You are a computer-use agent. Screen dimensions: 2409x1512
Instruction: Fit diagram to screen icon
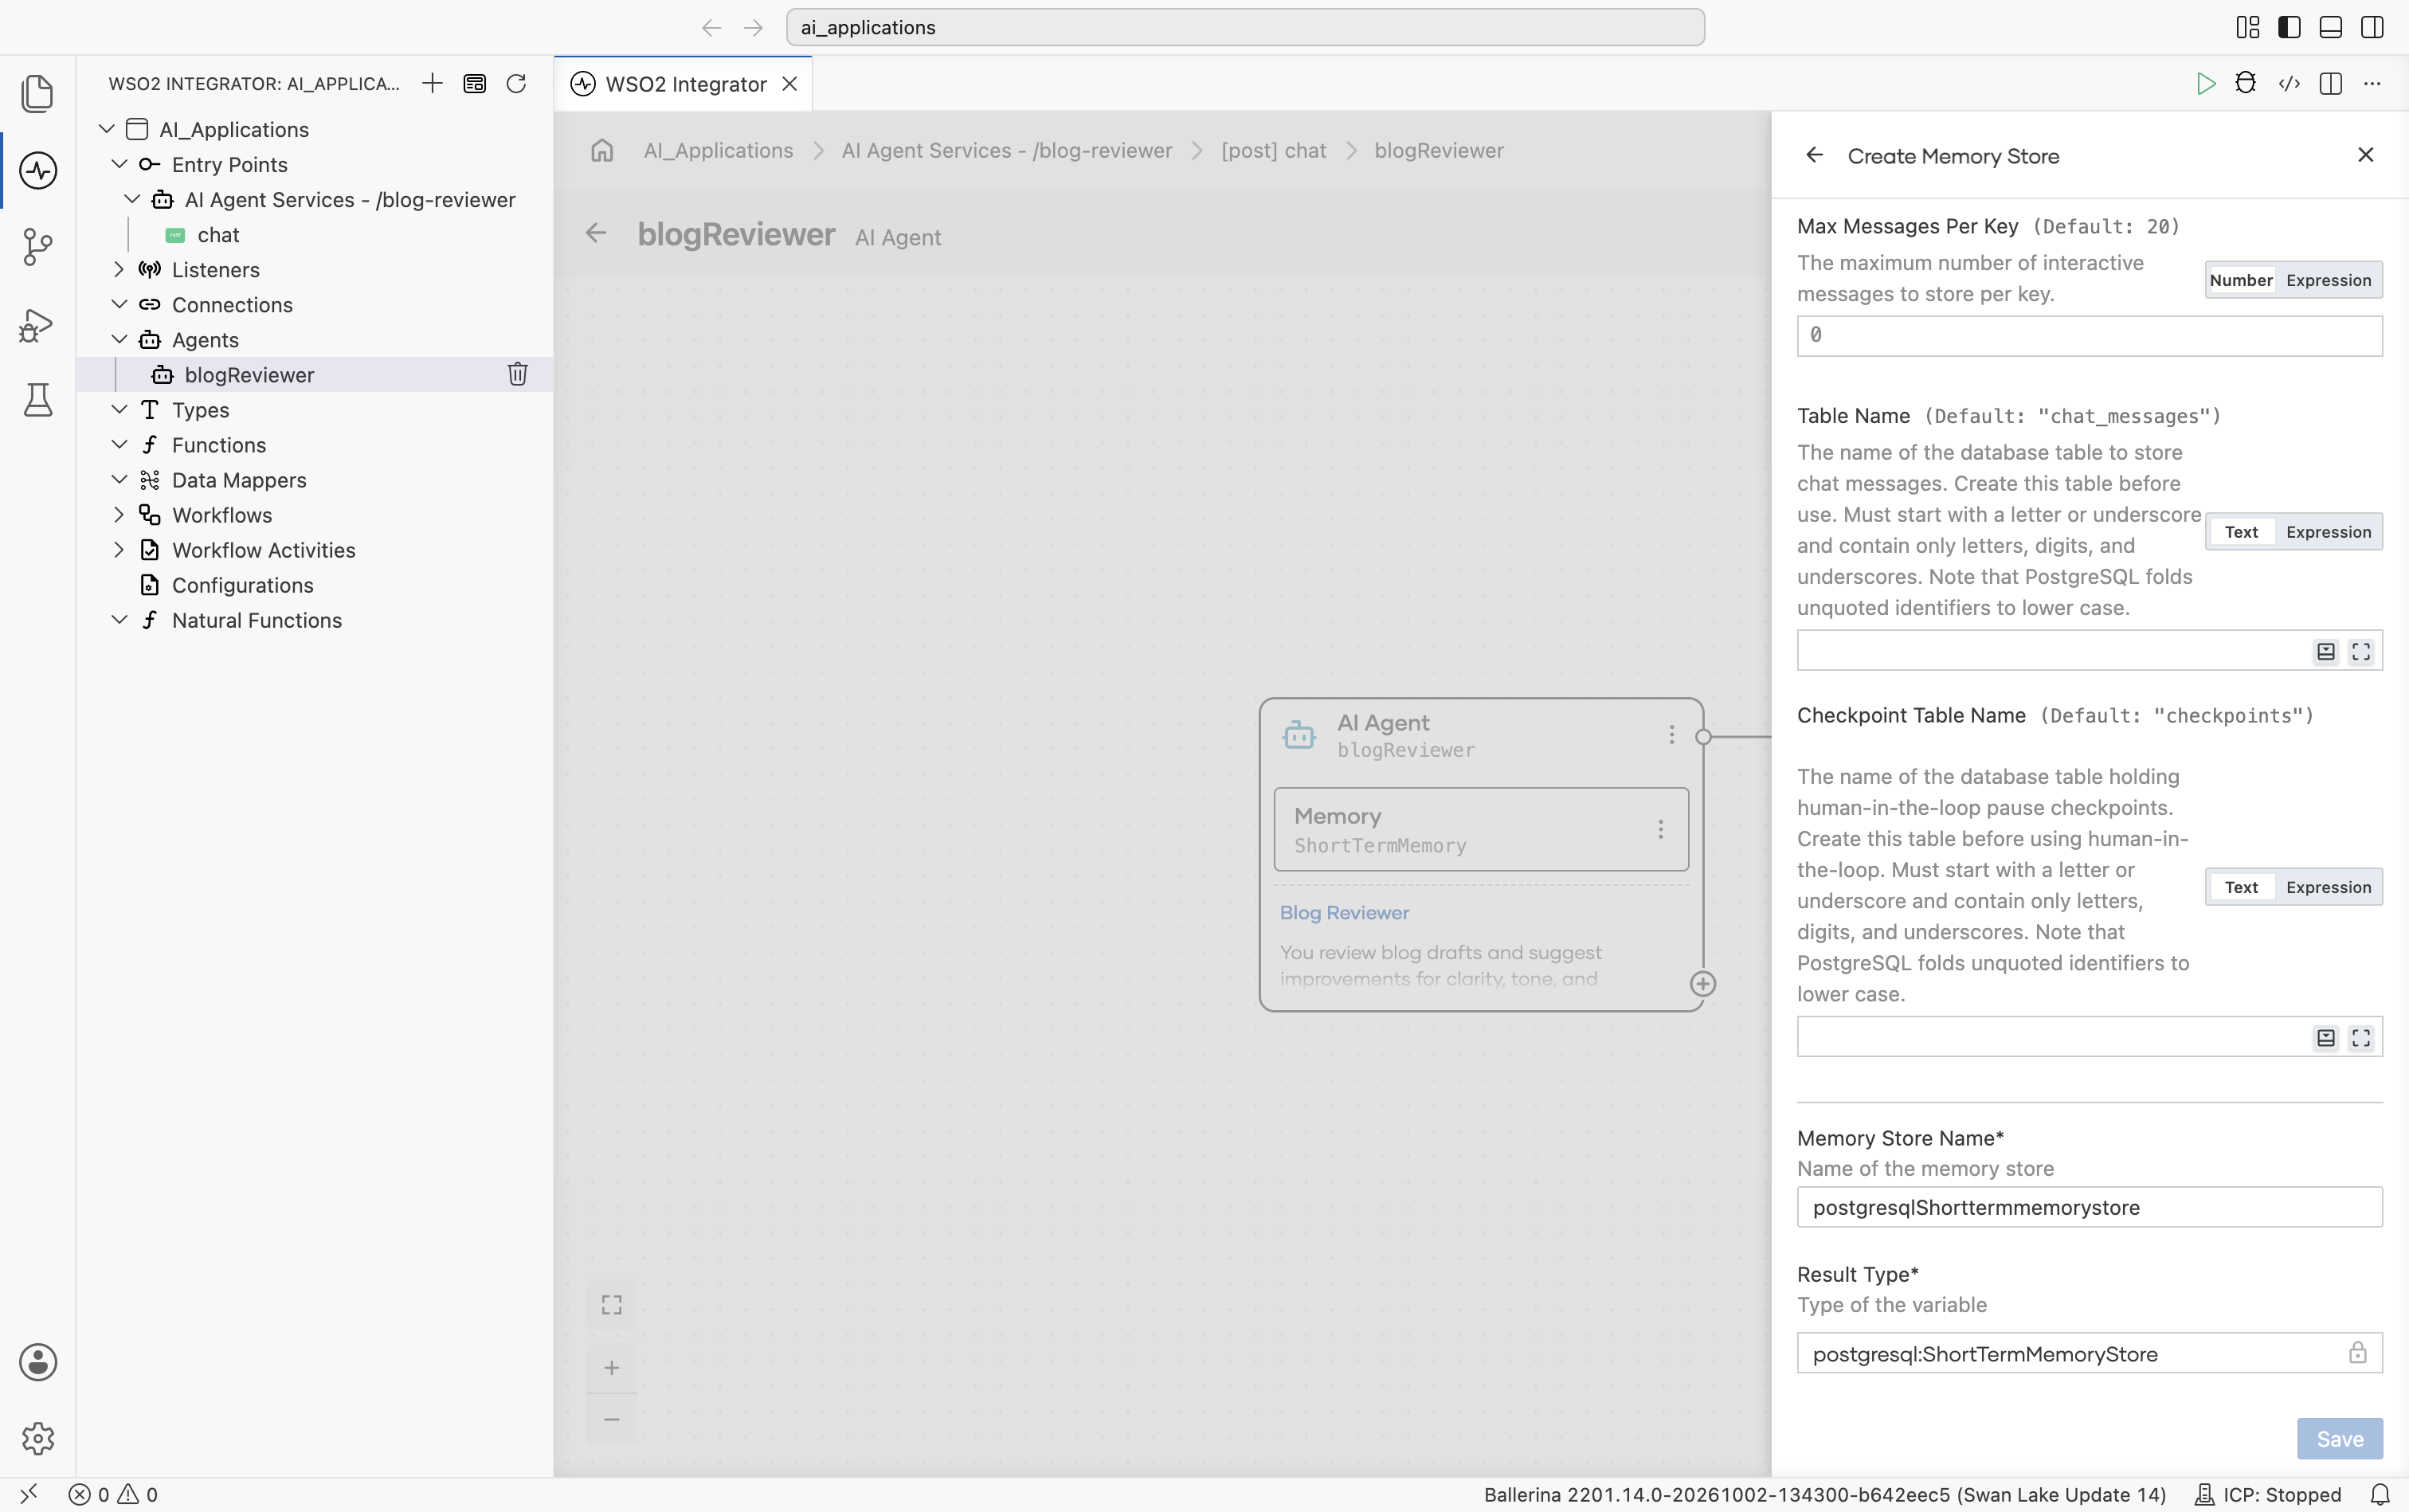pos(611,1305)
